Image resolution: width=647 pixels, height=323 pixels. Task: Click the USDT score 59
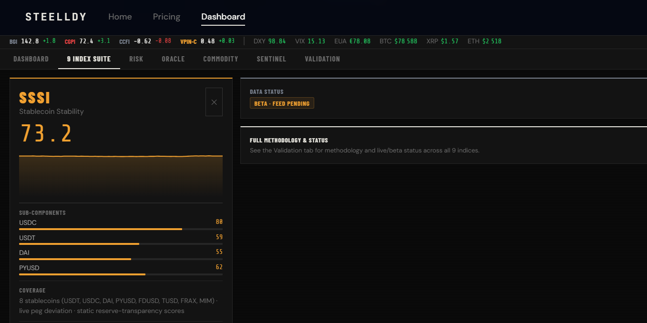(x=219, y=237)
